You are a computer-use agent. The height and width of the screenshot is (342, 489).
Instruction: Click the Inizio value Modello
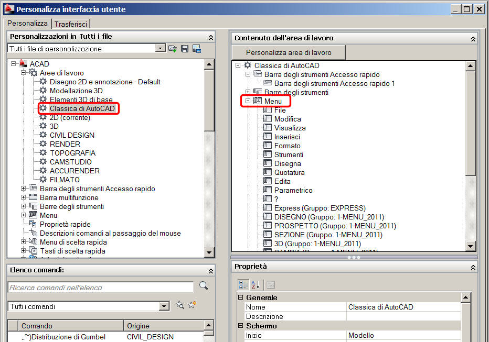coord(403,335)
